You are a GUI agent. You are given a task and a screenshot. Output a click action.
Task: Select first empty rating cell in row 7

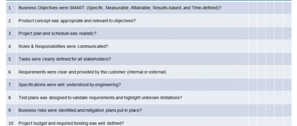252,85
